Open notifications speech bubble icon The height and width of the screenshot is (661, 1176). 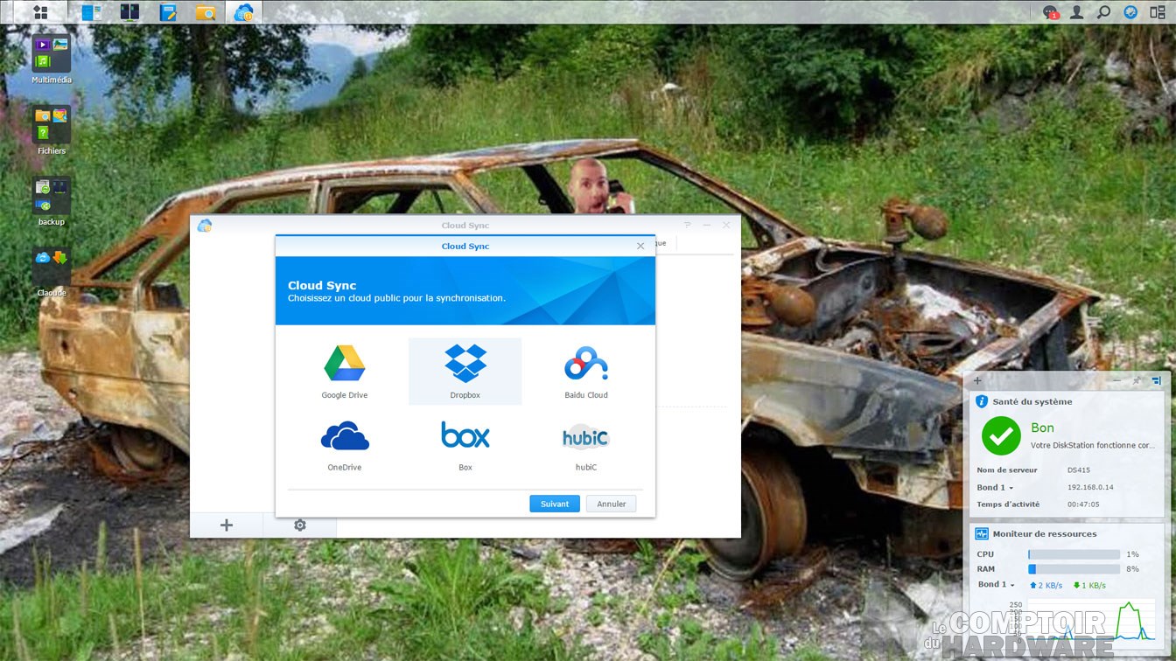coord(1051,12)
